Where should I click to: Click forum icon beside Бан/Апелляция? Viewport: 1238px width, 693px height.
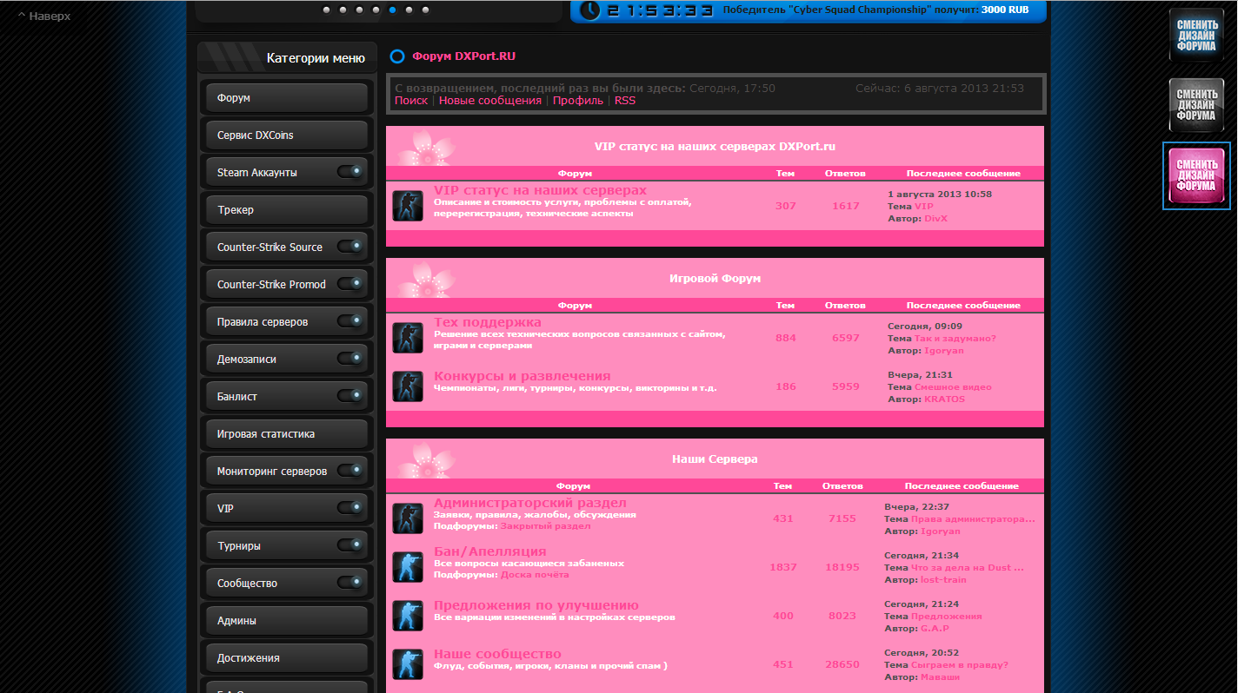(408, 567)
